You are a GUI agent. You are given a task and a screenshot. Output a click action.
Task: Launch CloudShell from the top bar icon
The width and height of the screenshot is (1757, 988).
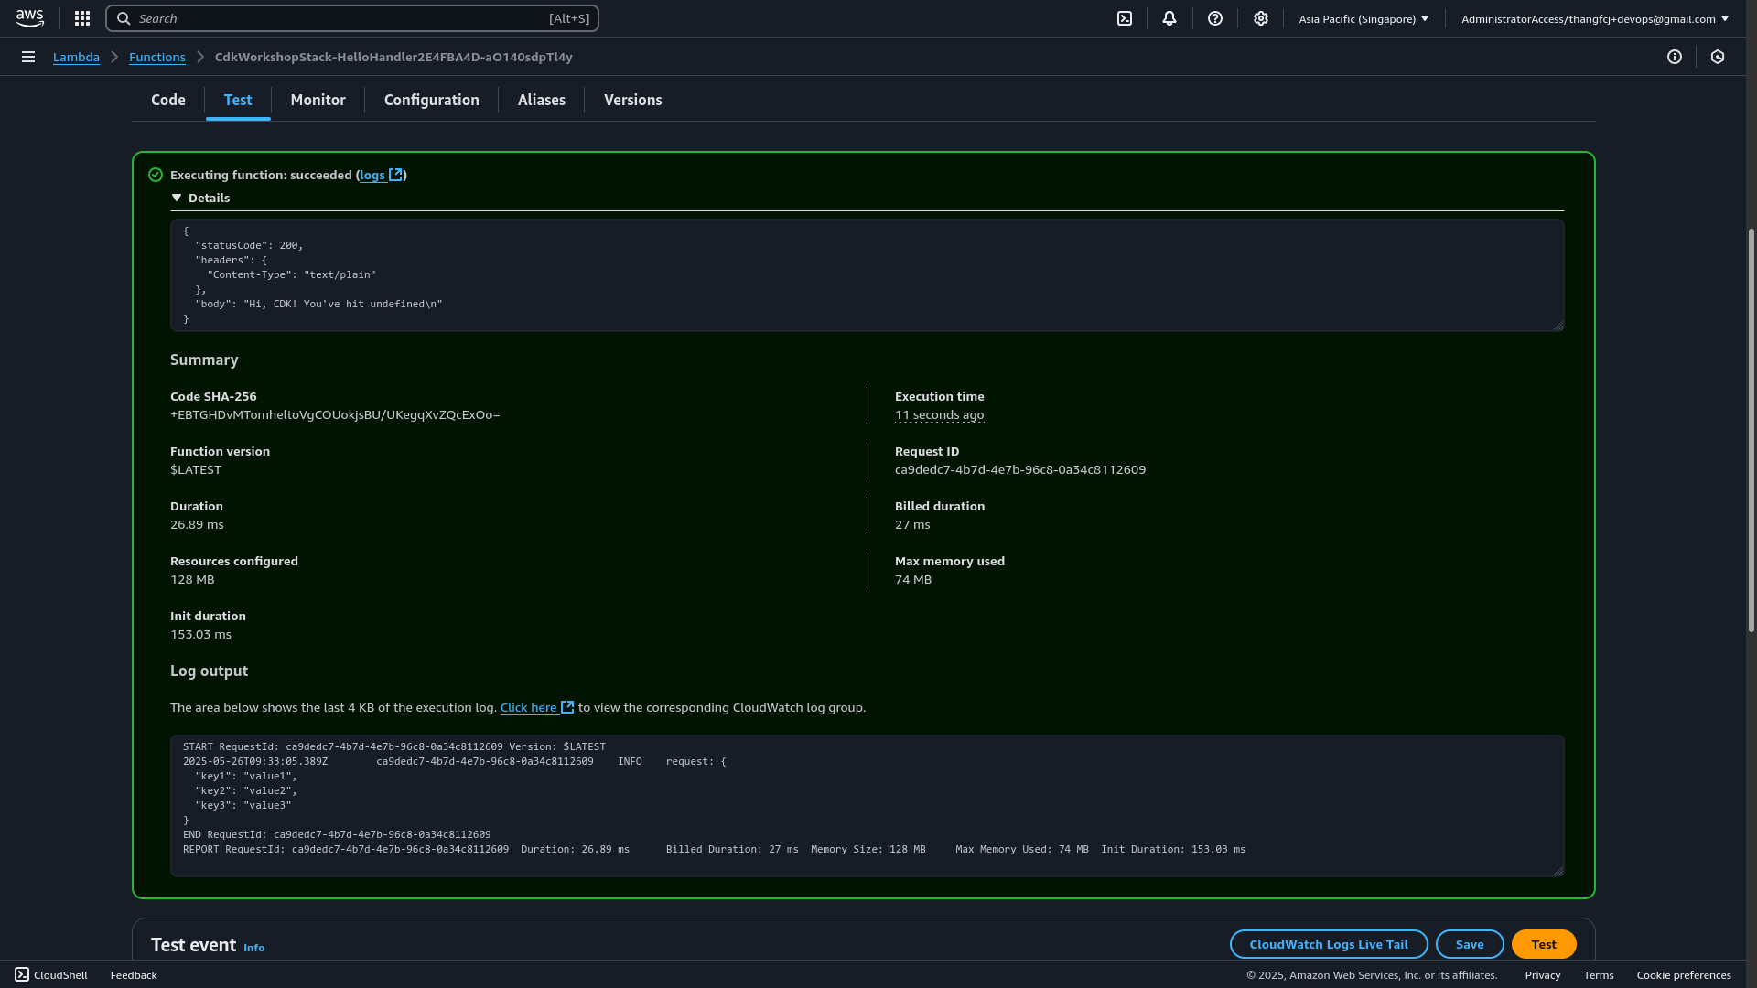coord(1125,18)
